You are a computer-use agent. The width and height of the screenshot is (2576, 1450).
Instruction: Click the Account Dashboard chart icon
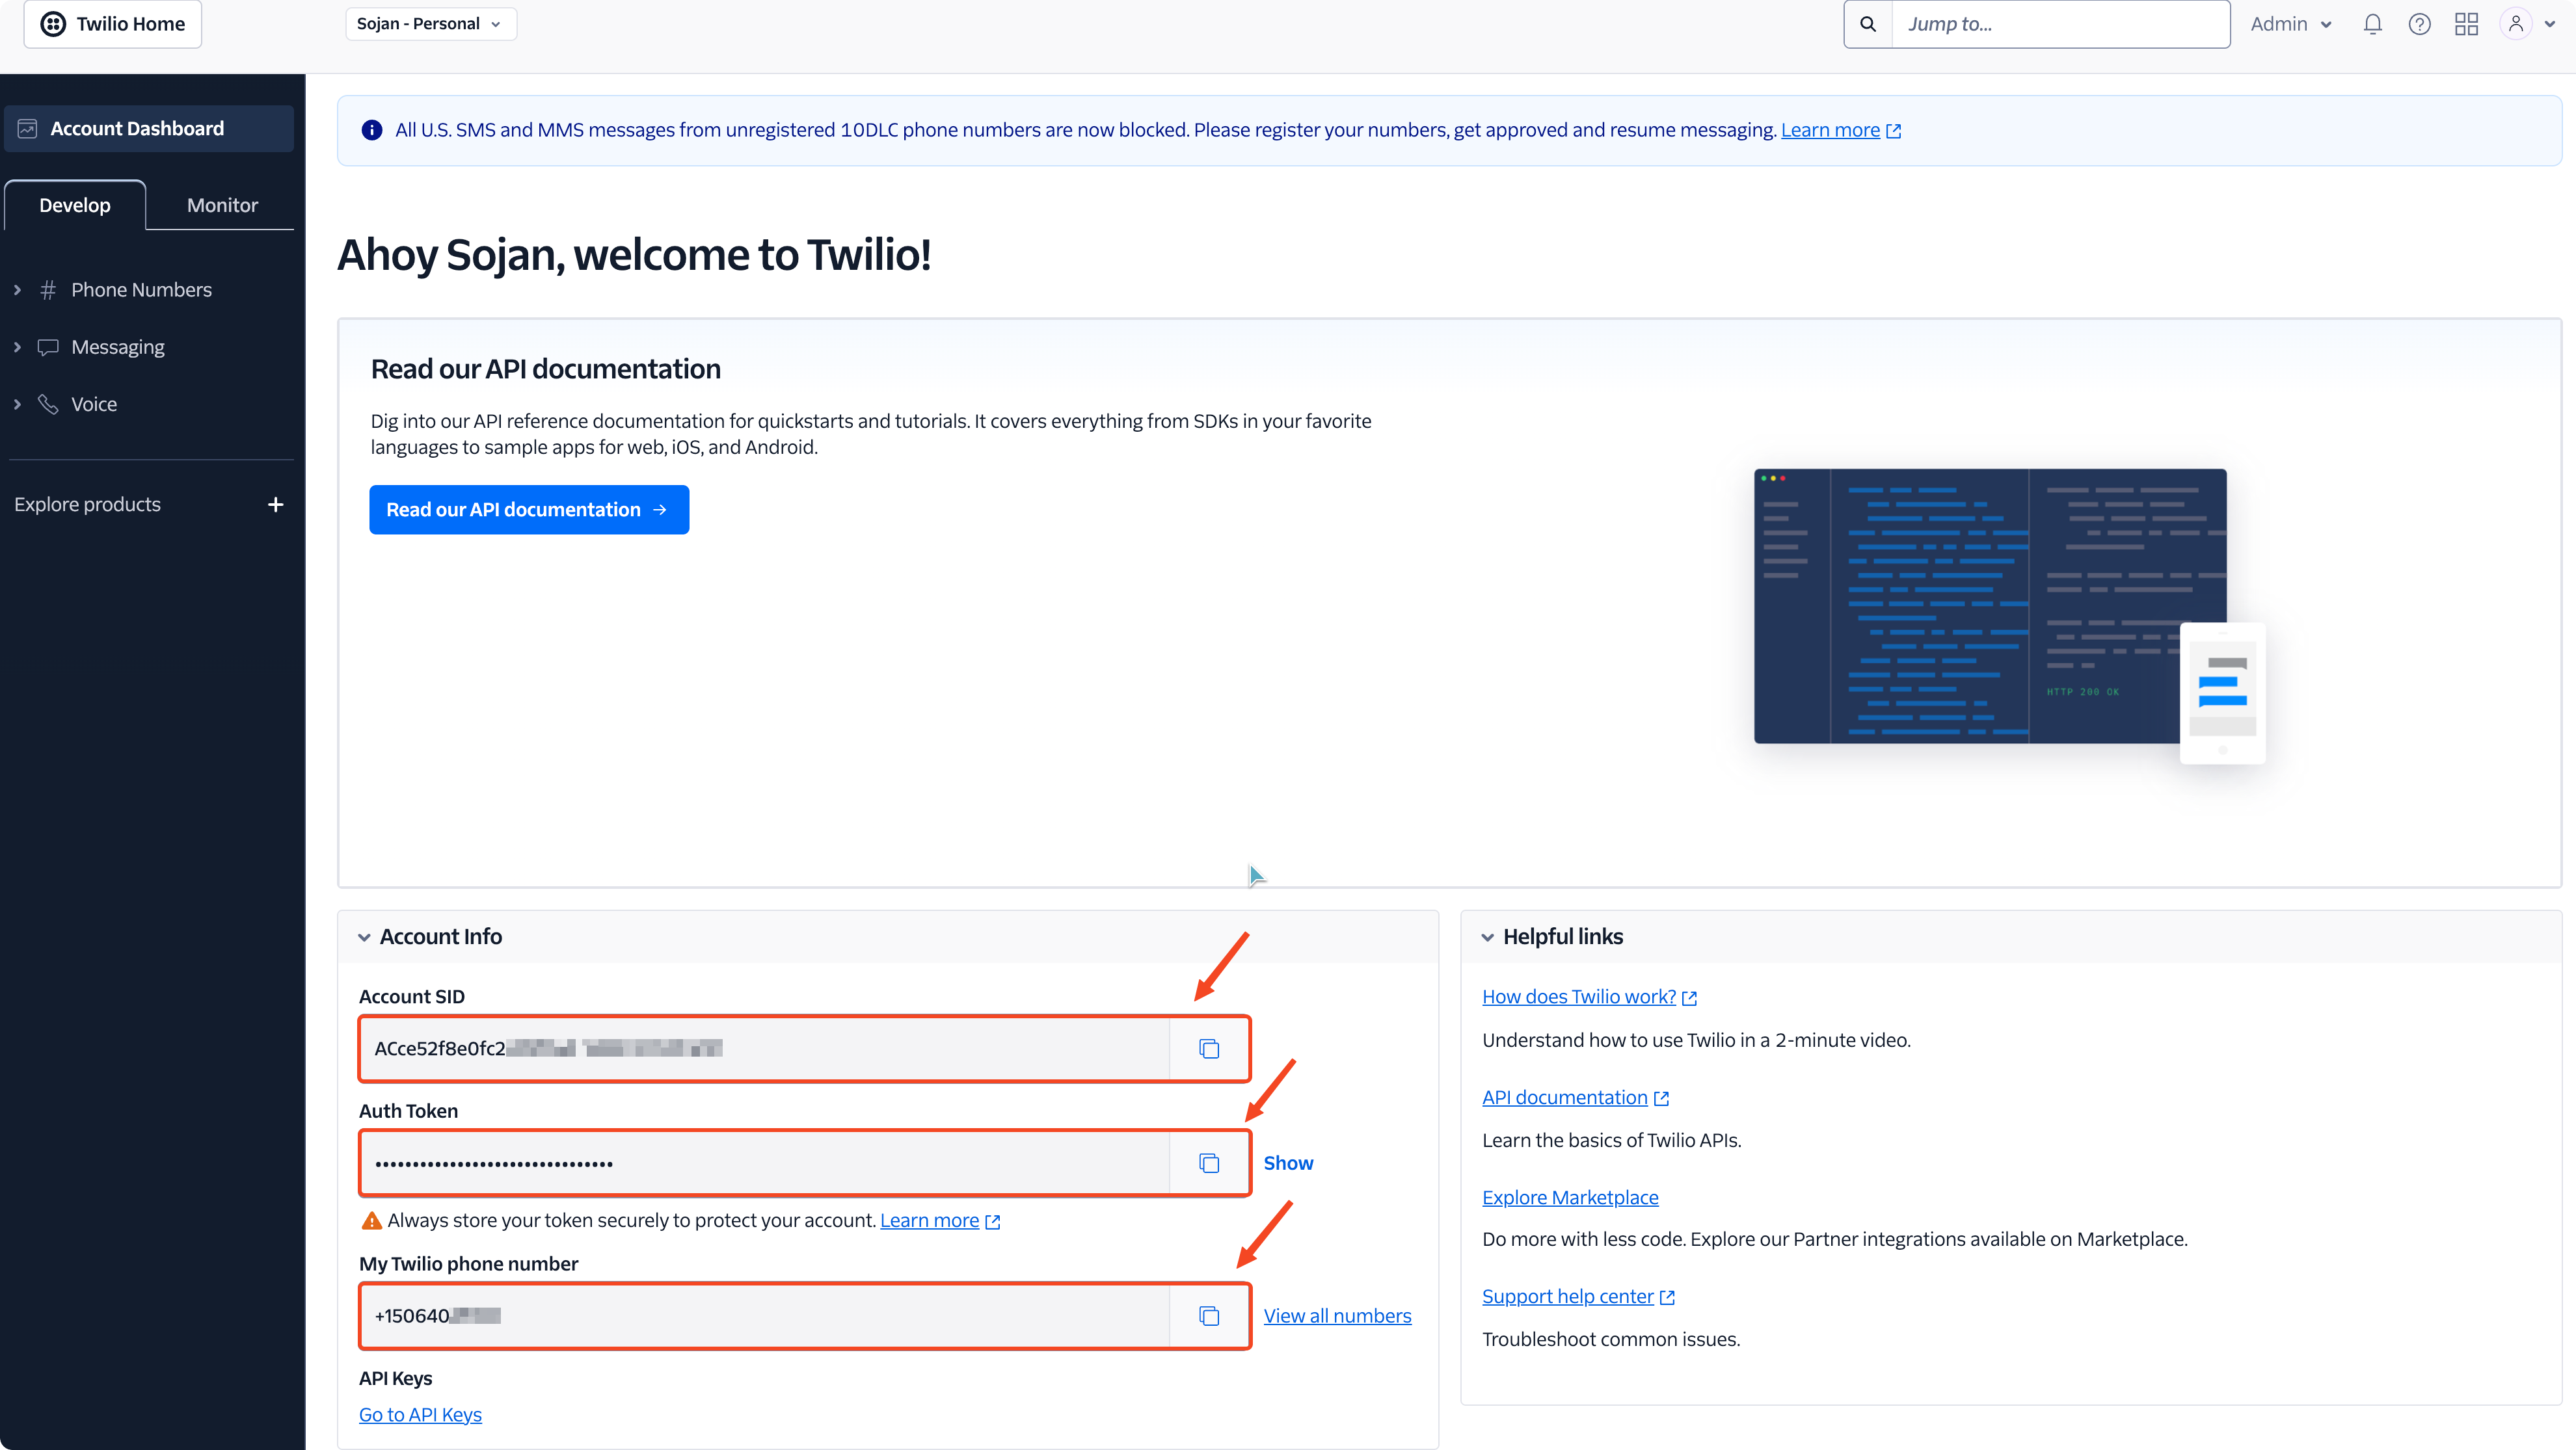(27, 129)
